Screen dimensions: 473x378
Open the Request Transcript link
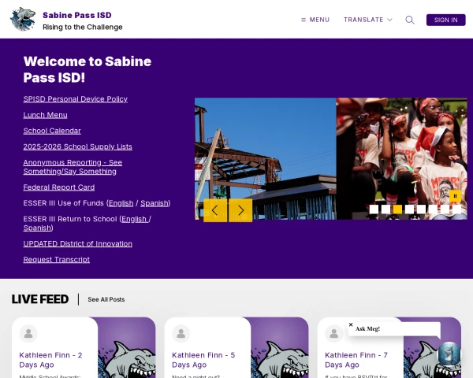pyautogui.click(x=57, y=260)
